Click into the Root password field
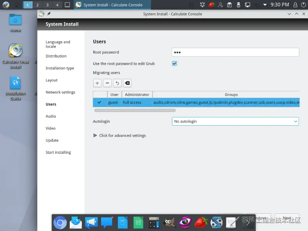 pos(235,52)
